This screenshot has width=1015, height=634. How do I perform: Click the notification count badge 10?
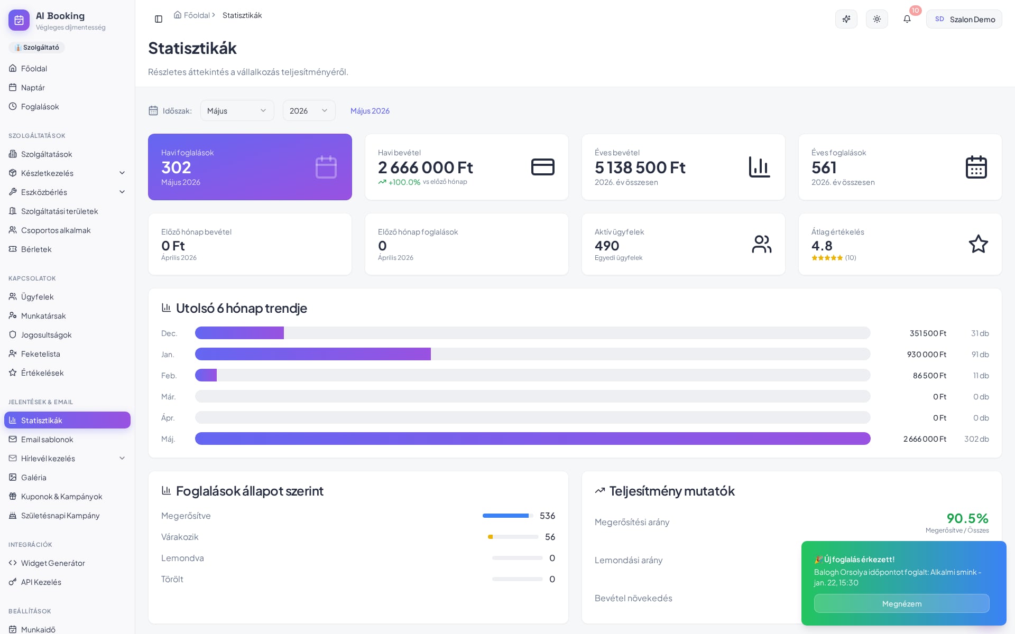pyautogui.click(x=915, y=11)
